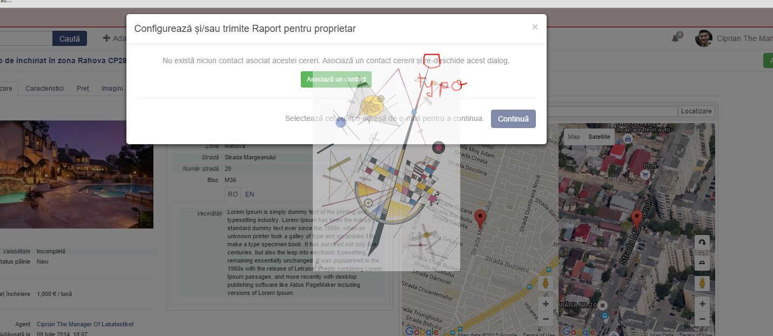773x336 pixels.
Task: Click the plus Adaugă icon
Action: (x=106, y=38)
